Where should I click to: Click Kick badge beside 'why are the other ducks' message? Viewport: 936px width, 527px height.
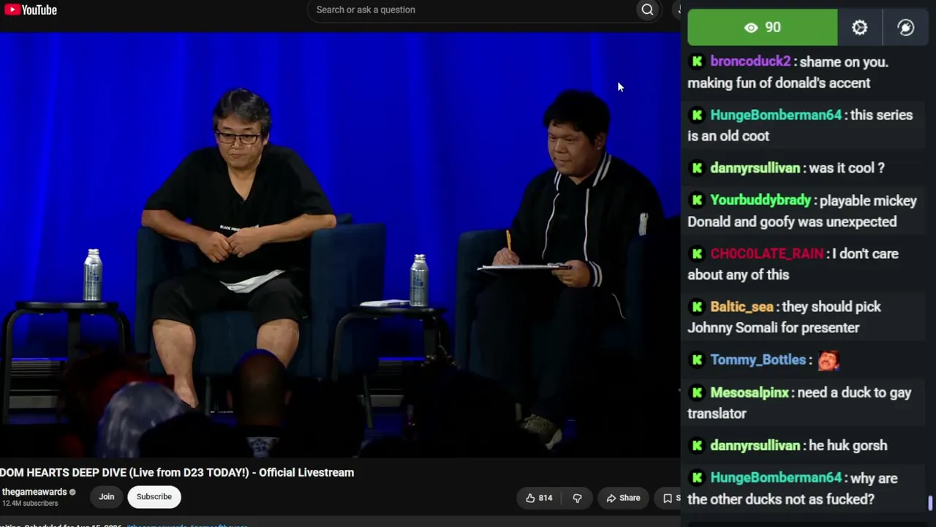tap(697, 478)
